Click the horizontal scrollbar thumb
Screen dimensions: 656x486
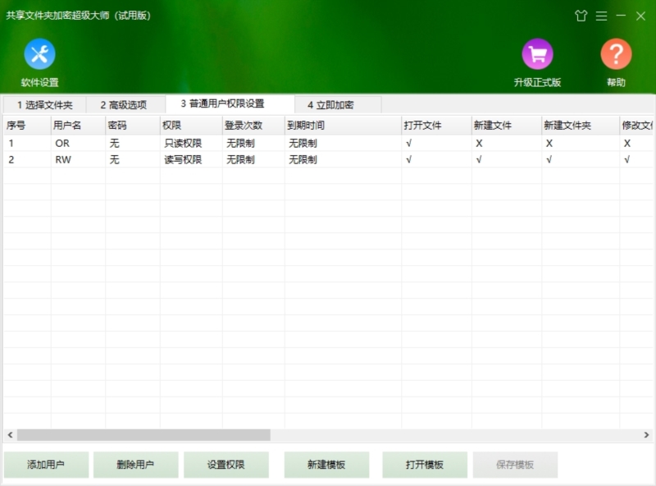click(143, 435)
